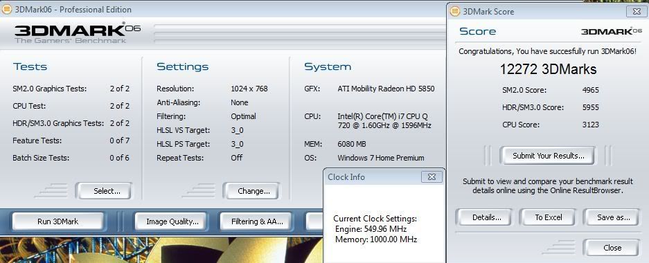Click the OS value Windows 7 Home Premium
The width and height of the screenshot is (649, 263).
(x=381, y=158)
